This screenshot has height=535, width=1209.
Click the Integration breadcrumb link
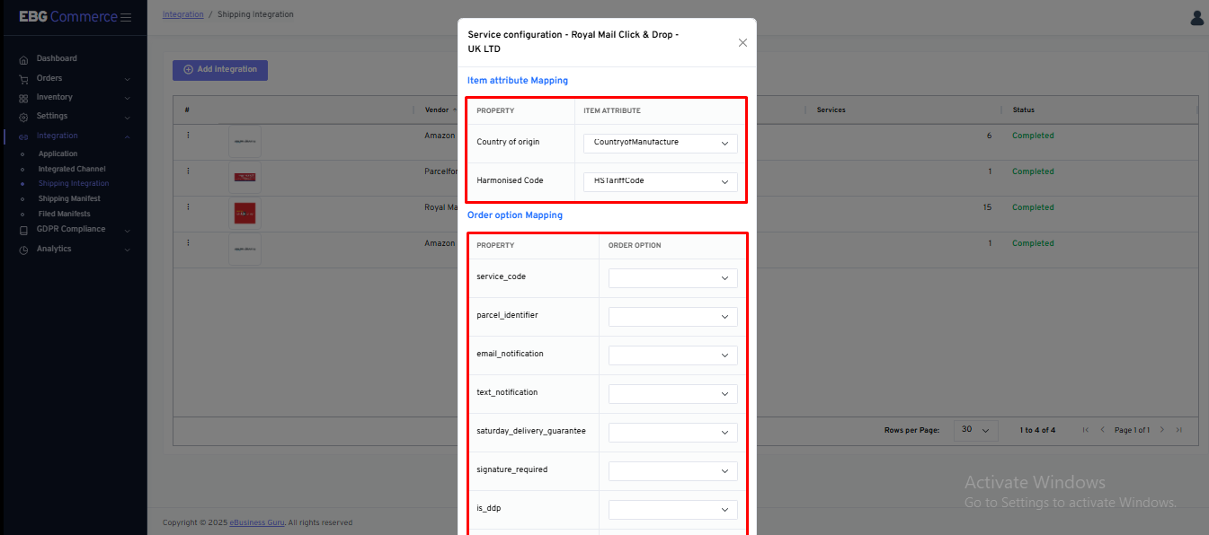point(183,14)
